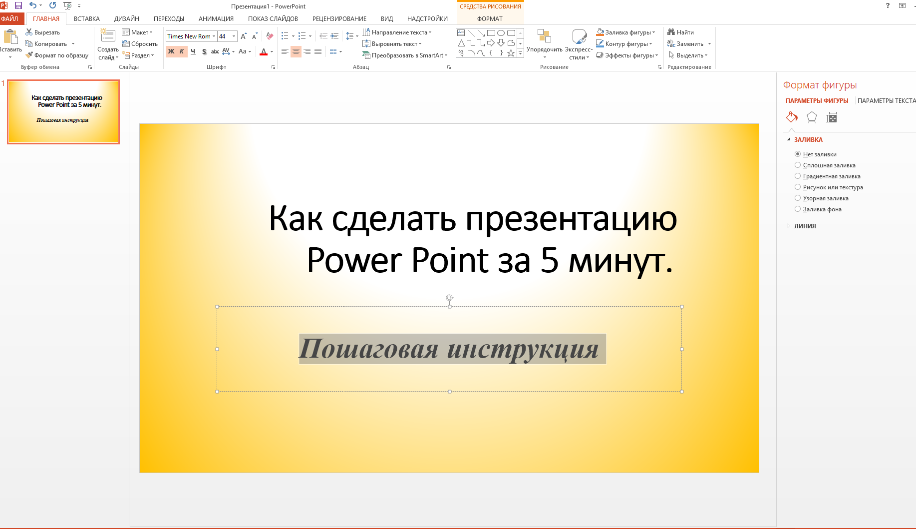Switch to АНИМАЦИЯ ribbon tab
916x529 pixels.
[x=216, y=18]
